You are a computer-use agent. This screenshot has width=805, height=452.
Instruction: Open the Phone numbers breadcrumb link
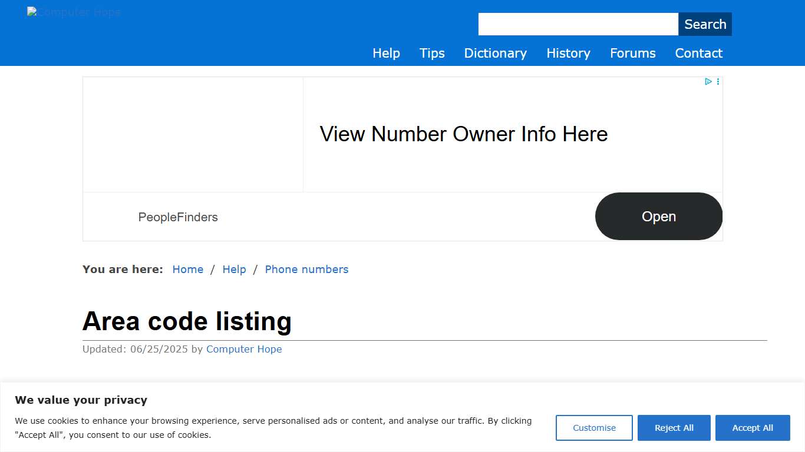click(x=306, y=269)
